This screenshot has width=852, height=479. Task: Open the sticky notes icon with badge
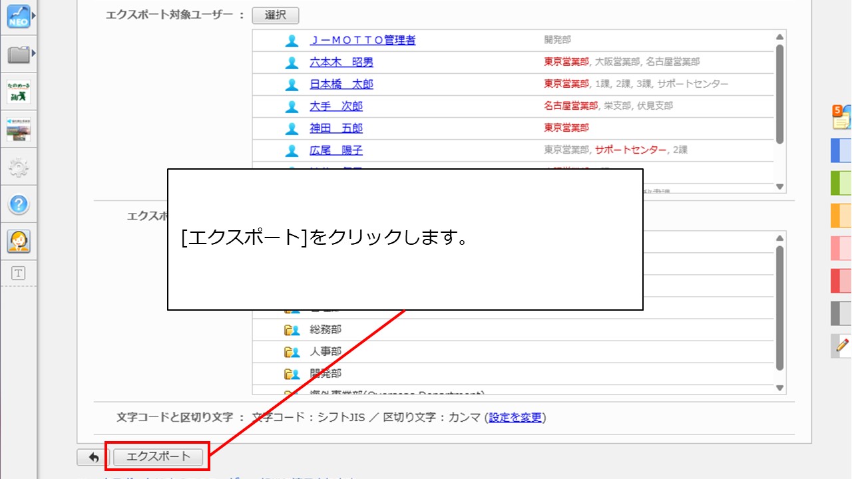841,118
